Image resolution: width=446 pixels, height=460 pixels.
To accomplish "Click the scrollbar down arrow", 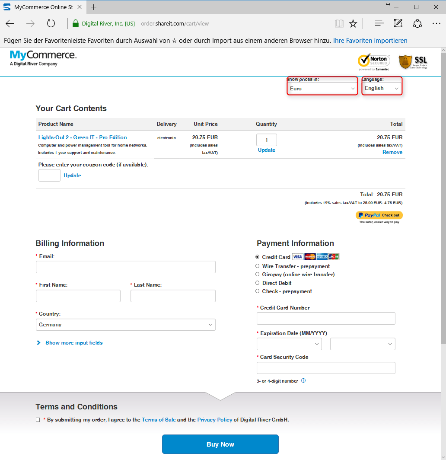I will coord(443,457).
